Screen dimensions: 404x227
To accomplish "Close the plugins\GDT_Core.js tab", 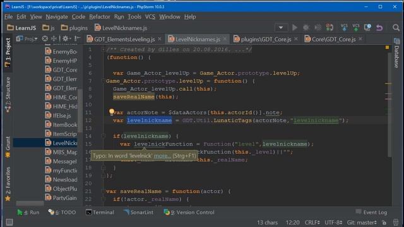I will 296,39.
